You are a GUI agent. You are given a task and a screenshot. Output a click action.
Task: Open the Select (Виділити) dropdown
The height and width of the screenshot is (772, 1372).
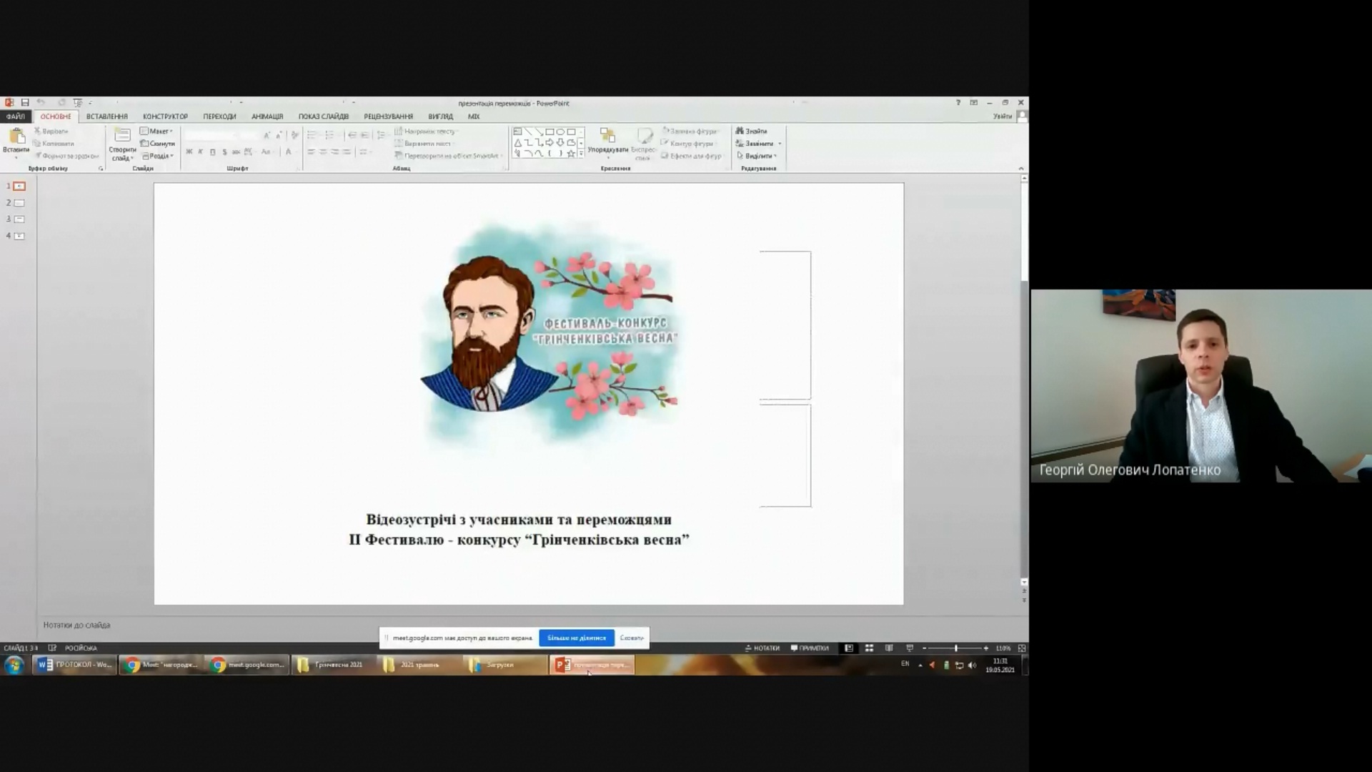[757, 156]
